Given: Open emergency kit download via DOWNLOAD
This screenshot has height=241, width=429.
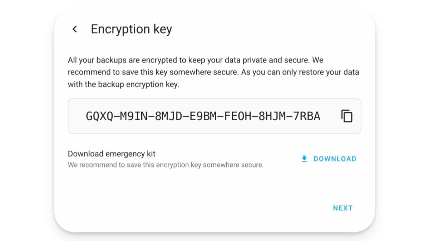Looking at the screenshot, I should (x=335, y=159).
